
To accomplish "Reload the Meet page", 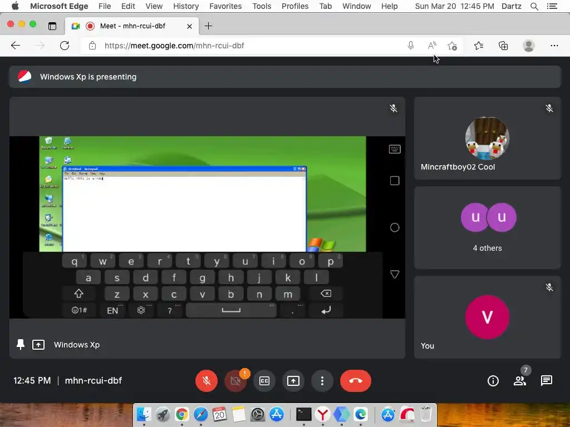I will 65,46.
